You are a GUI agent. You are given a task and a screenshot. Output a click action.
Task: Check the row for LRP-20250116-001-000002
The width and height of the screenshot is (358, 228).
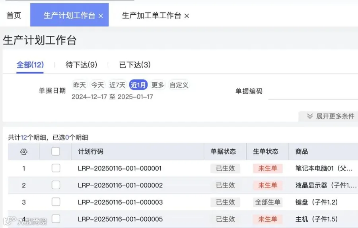pyautogui.click(x=56, y=185)
